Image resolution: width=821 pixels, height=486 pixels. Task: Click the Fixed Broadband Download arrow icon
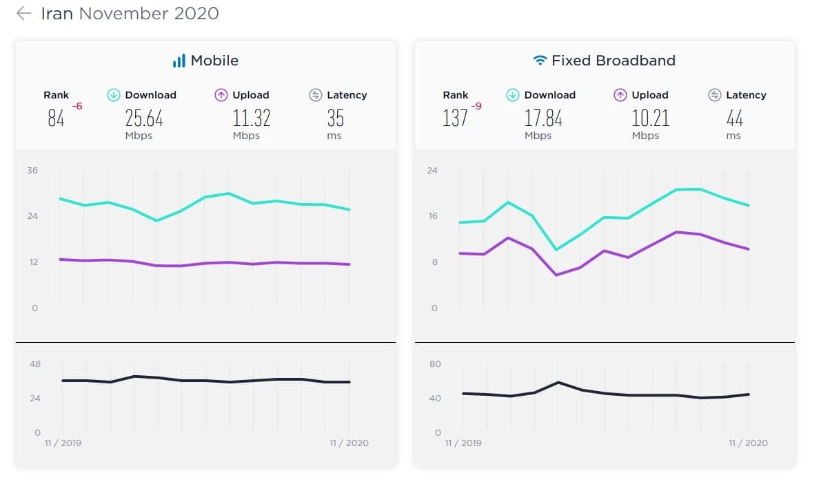click(x=513, y=95)
